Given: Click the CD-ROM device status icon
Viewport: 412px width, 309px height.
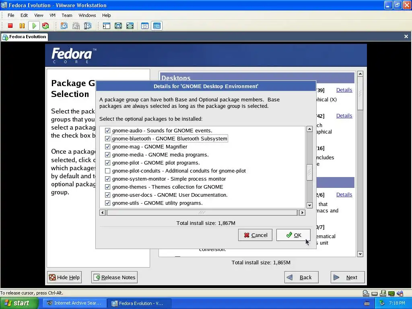Looking at the screenshot, I should (366, 293).
